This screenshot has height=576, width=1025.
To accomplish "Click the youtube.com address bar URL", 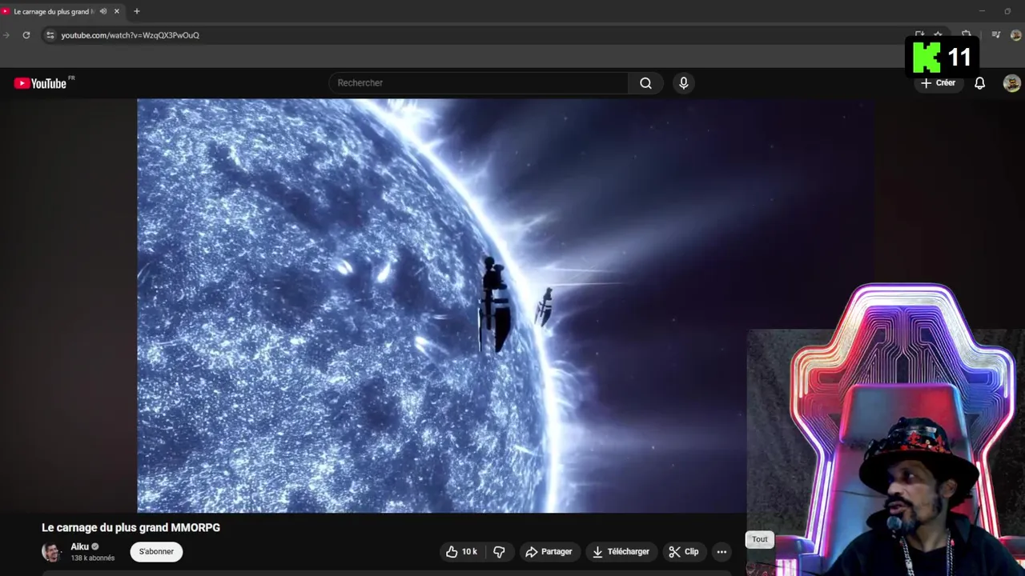I will [x=131, y=35].
